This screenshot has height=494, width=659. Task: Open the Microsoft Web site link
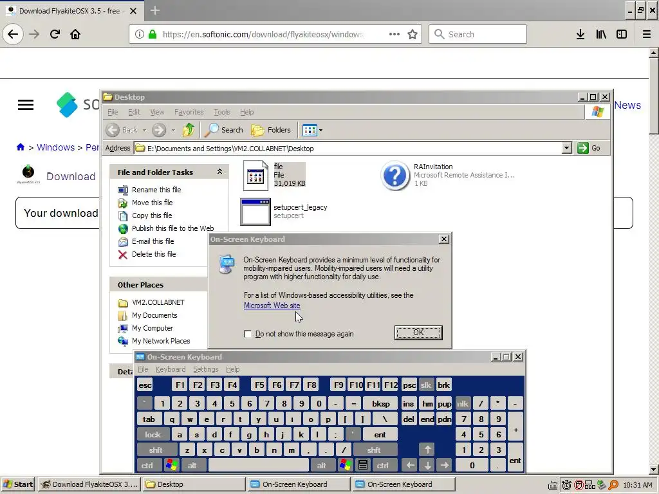[x=272, y=306]
